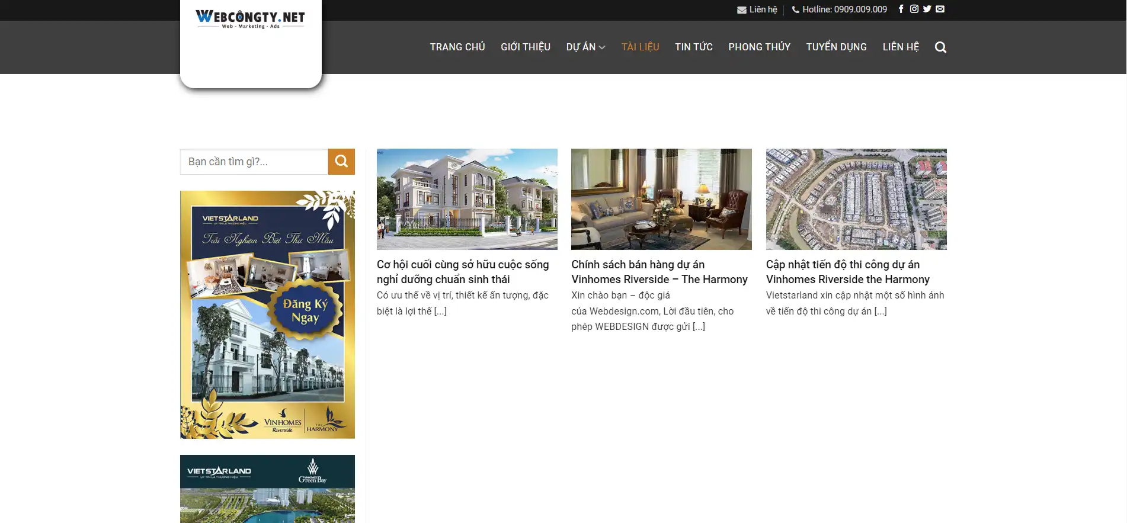
Task: Go to the TIN TỨC menu
Action: click(693, 47)
